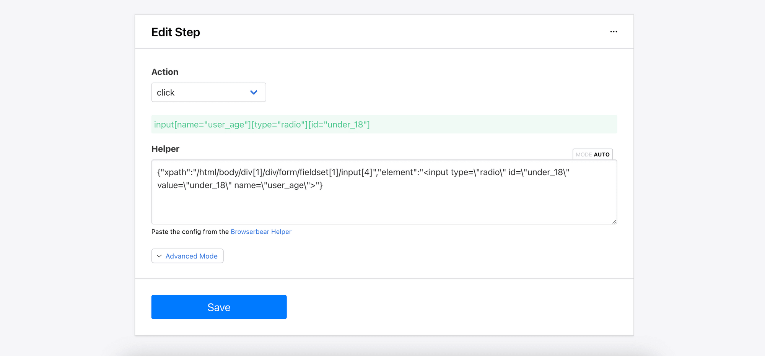Click the three-dot ellipsis icon
Viewport: 765px width, 356px height.
pyautogui.click(x=614, y=32)
